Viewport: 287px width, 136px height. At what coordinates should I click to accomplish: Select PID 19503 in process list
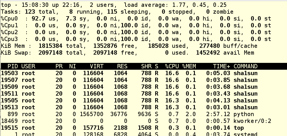click(9, 73)
